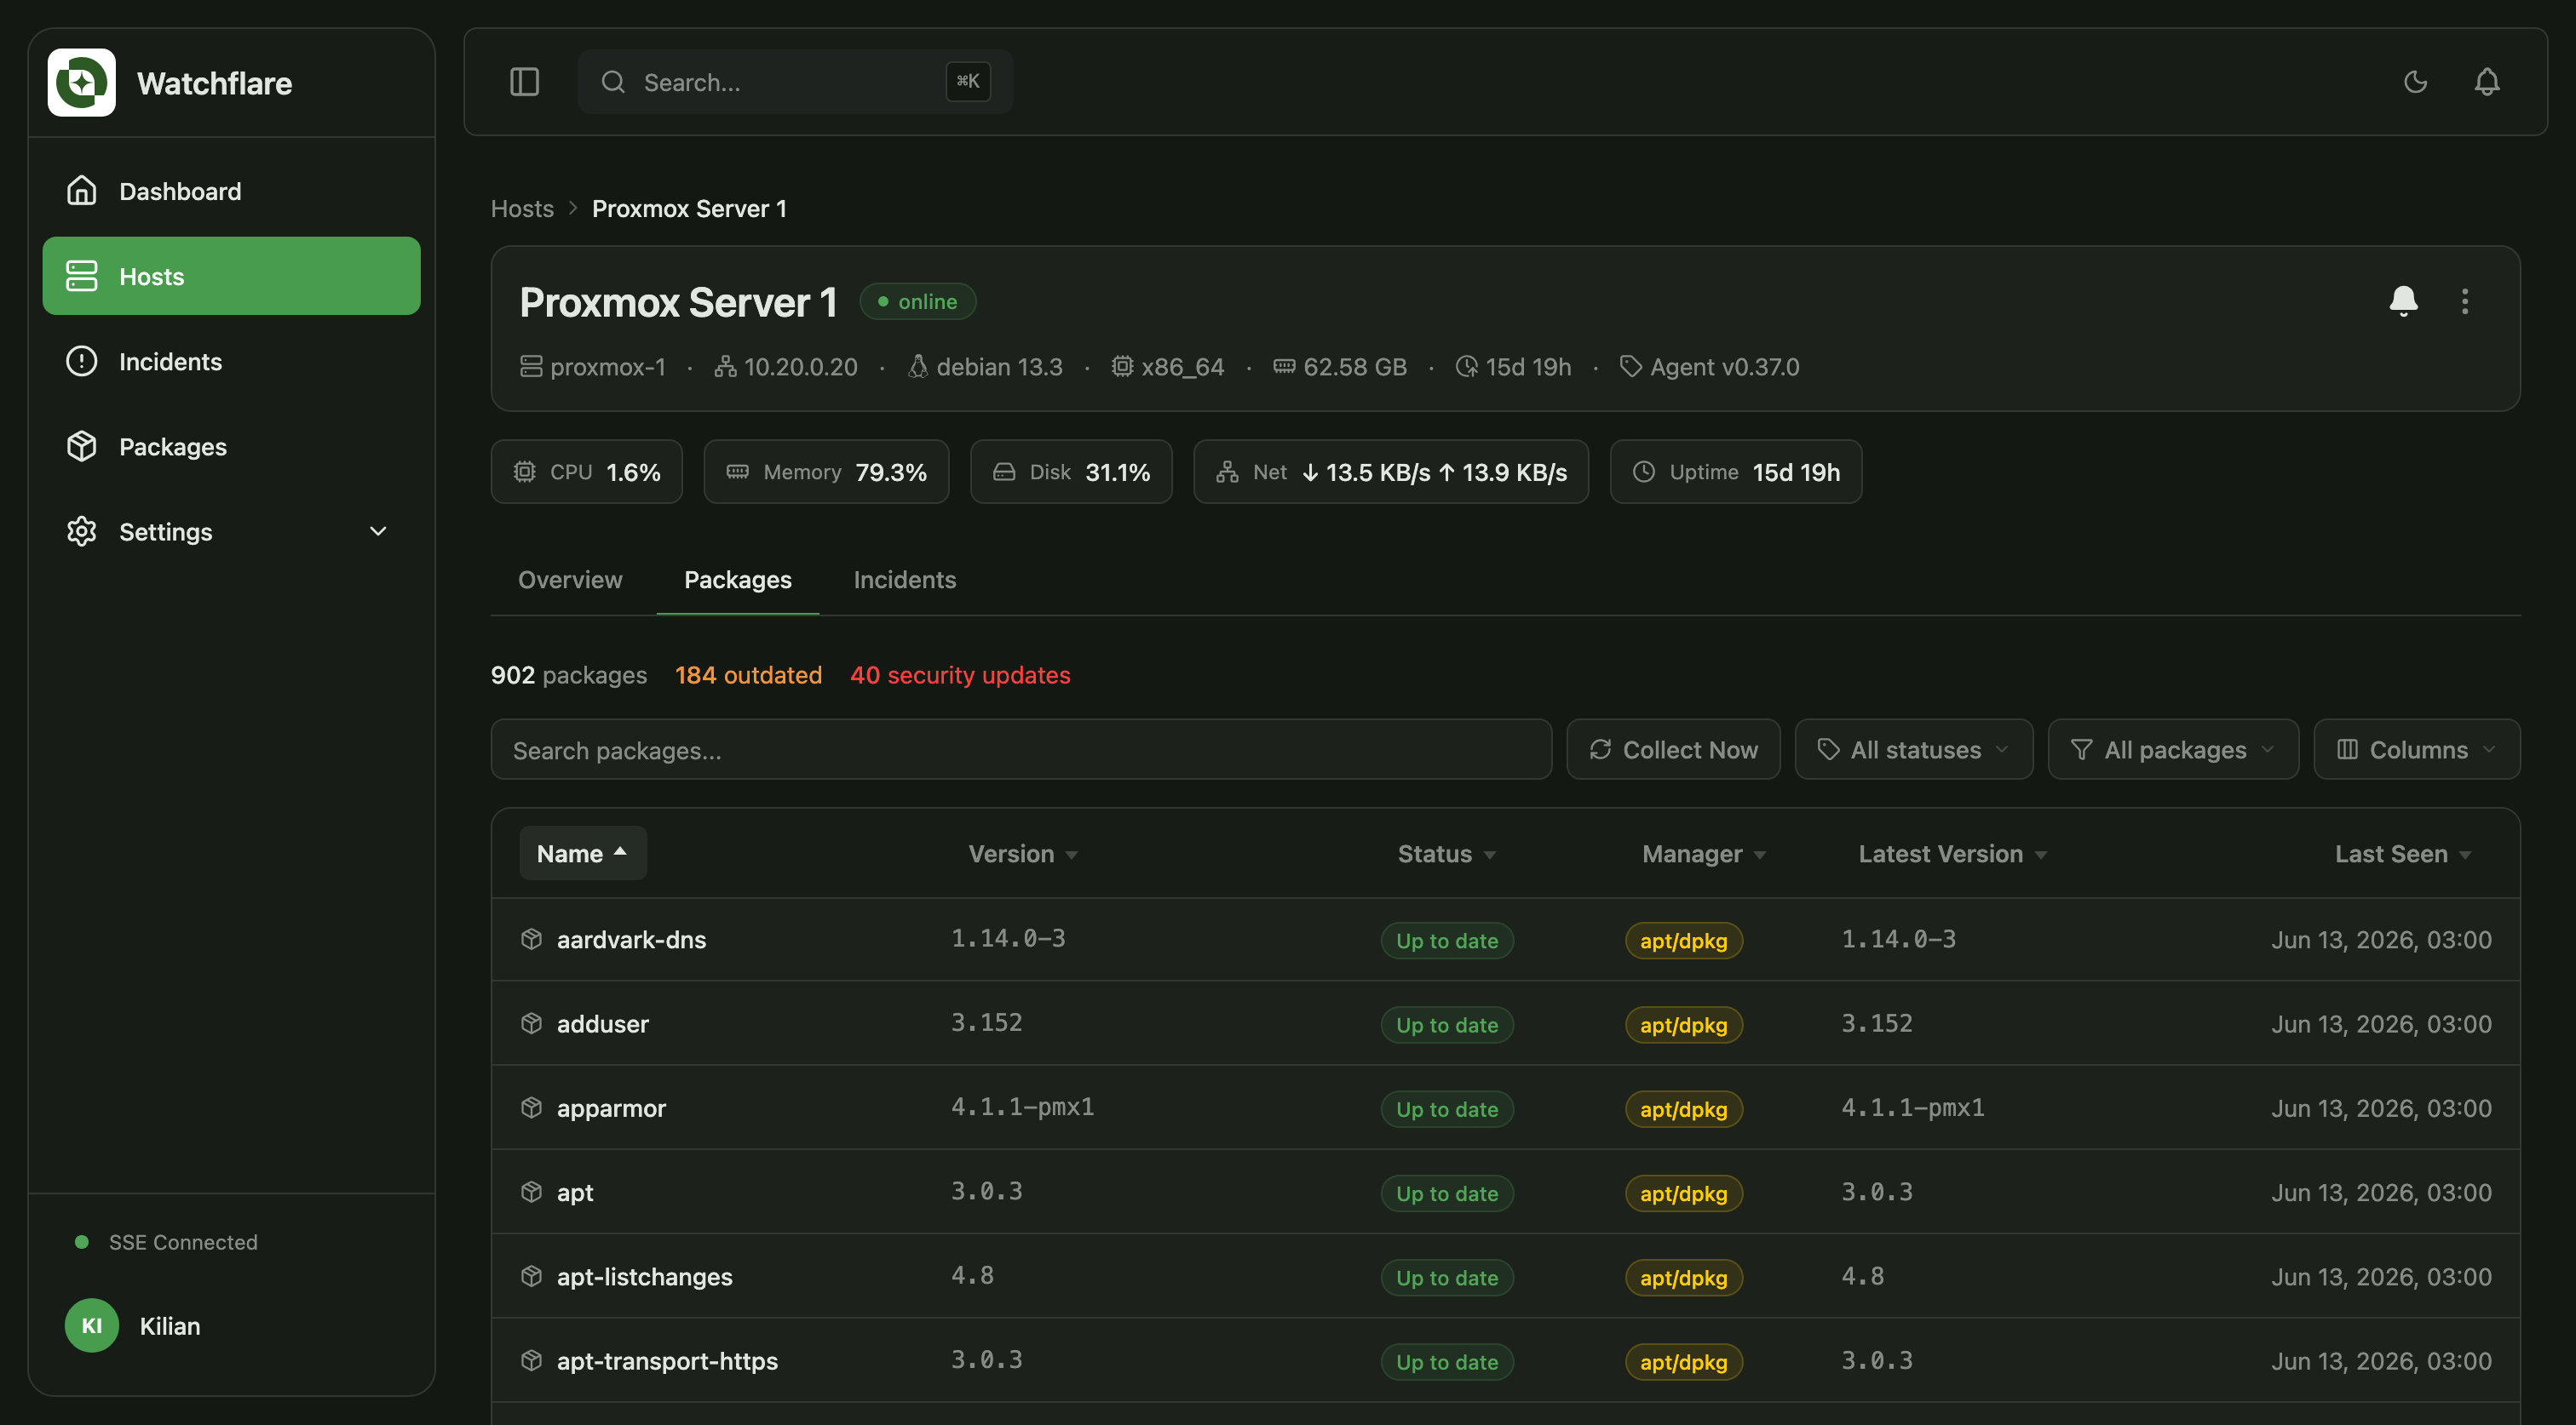Screen dimensions: 2576x1425
Task: Click the aardvark-dns package name
Action: point(631,939)
